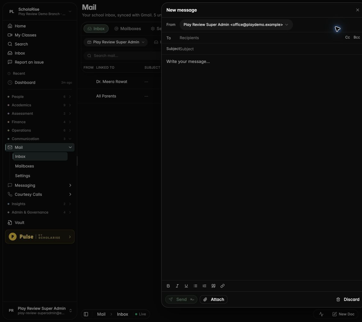Screen dimensions: 362x322
Task: Expand the Academics section
Action: point(40,105)
